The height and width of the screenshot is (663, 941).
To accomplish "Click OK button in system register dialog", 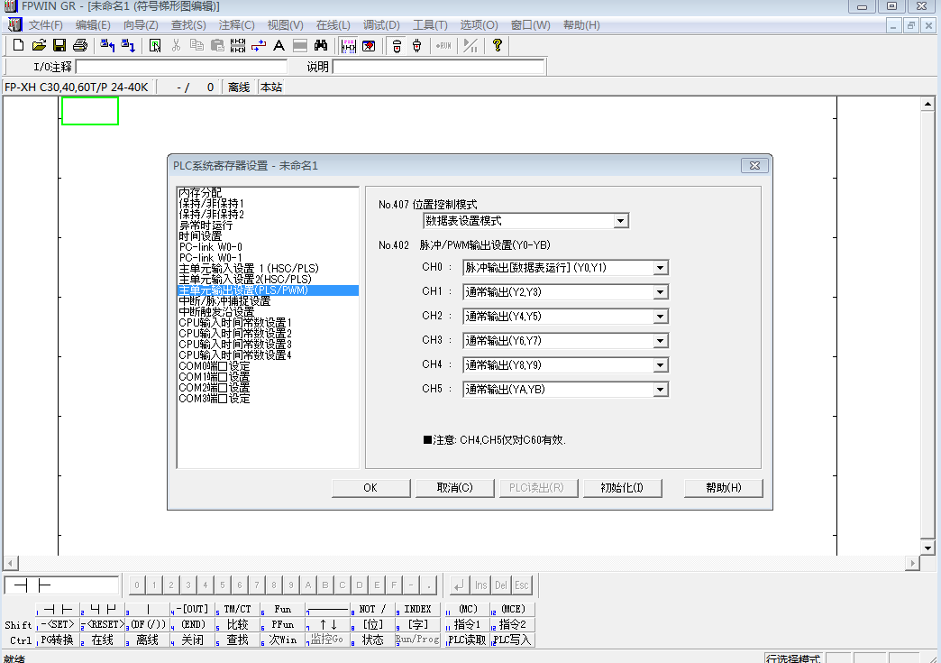I will (370, 488).
